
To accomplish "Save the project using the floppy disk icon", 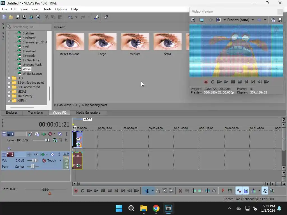I will [x=18, y=17].
